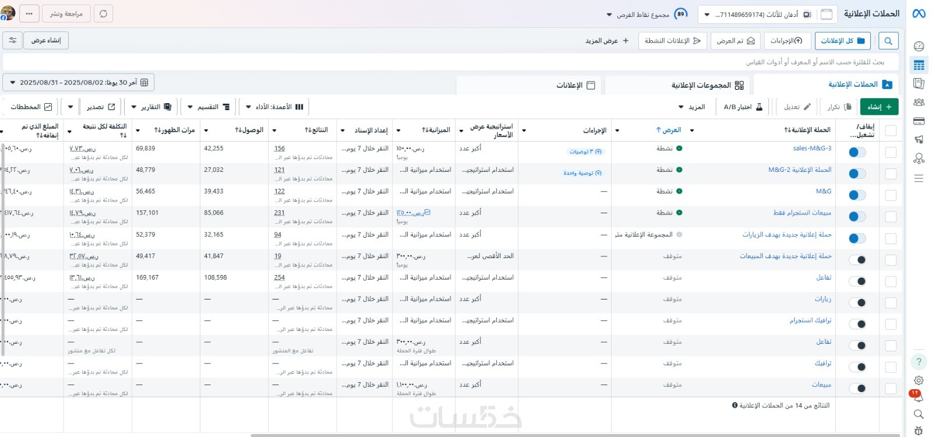Click the إنشاء عرض button
Screen dimensions: 932x437
(x=46, y=40)
